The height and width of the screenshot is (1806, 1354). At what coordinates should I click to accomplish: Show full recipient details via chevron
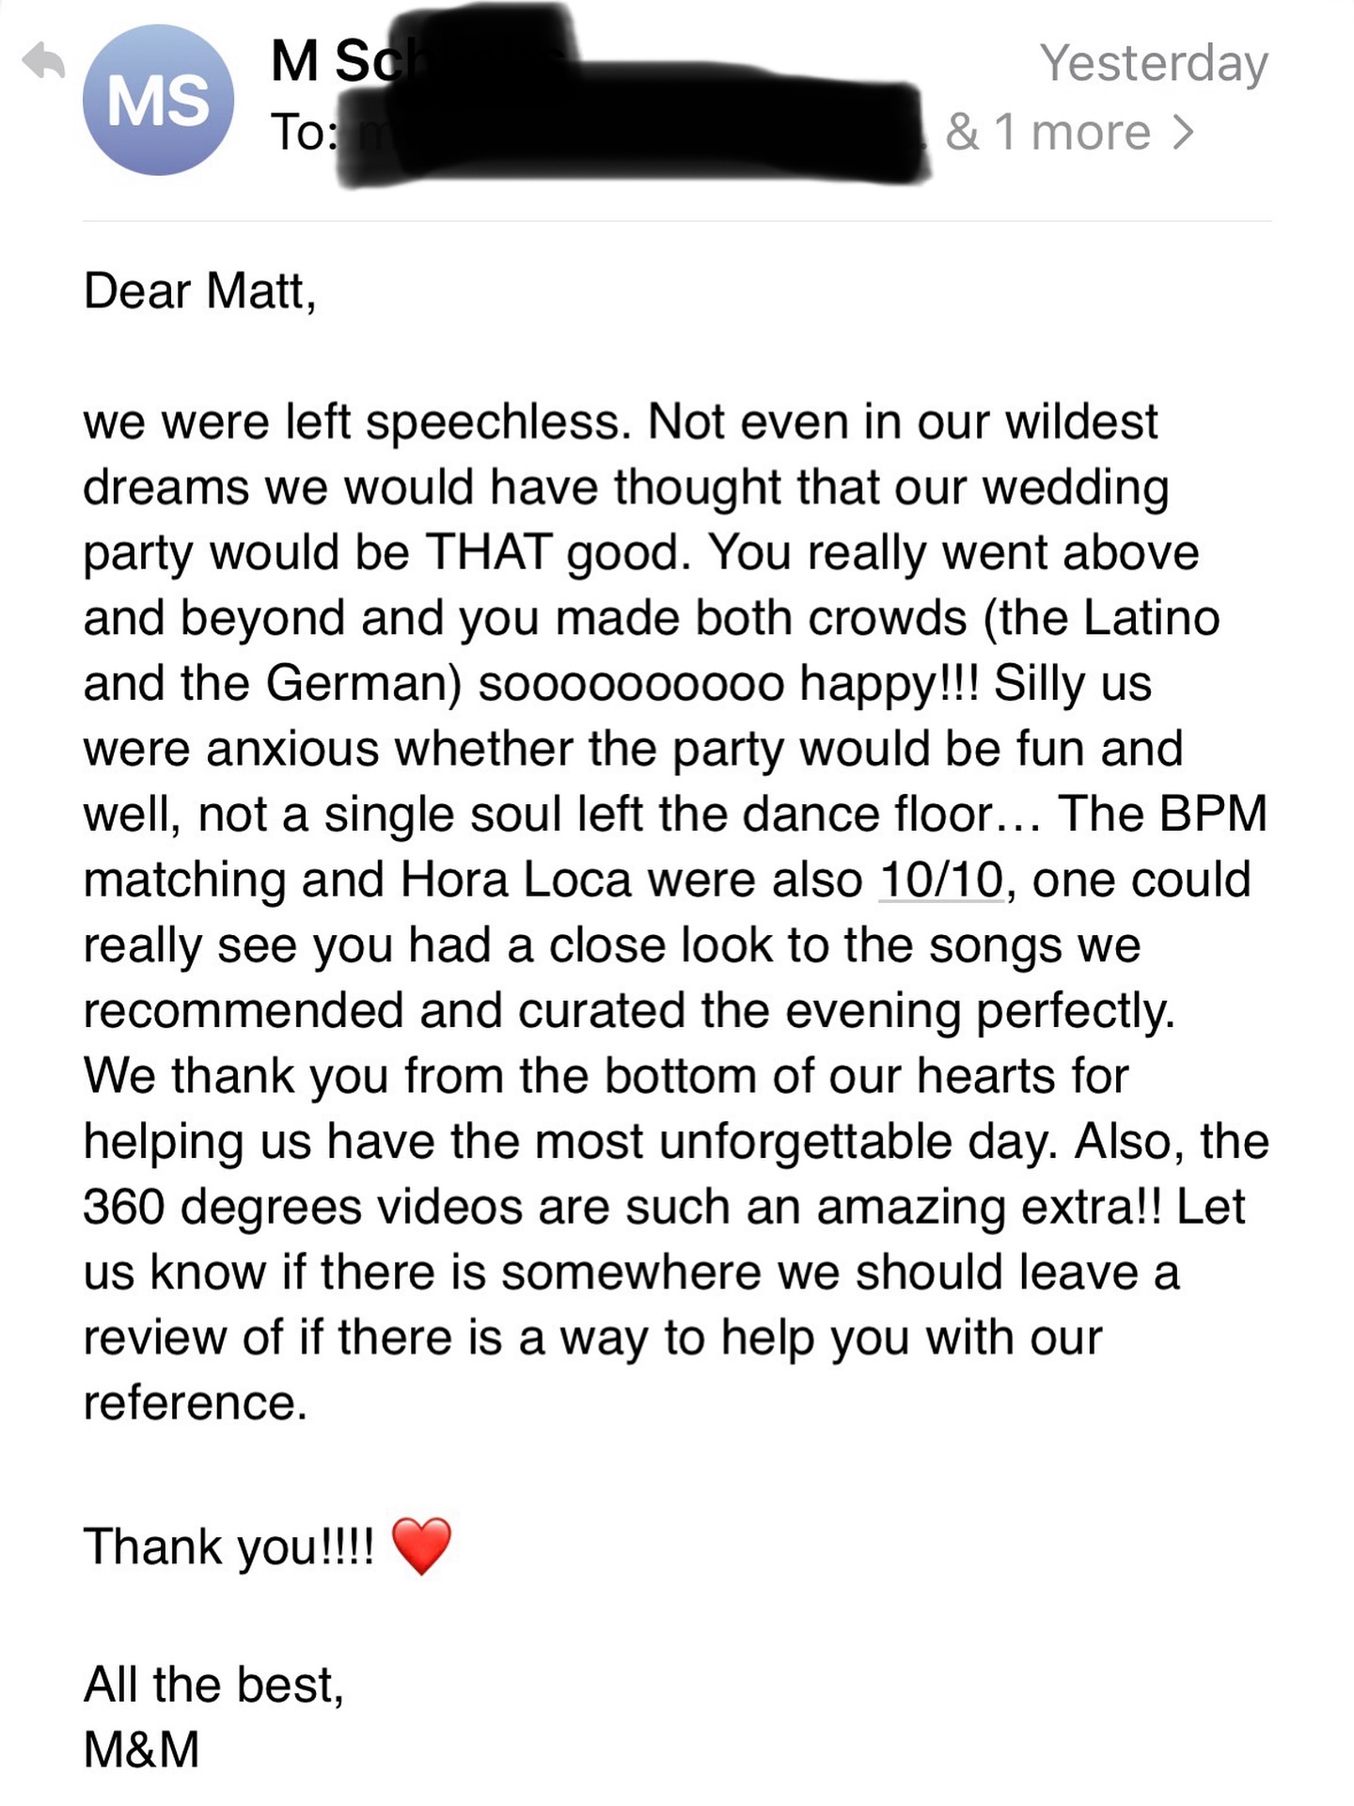click(1183, 132)
